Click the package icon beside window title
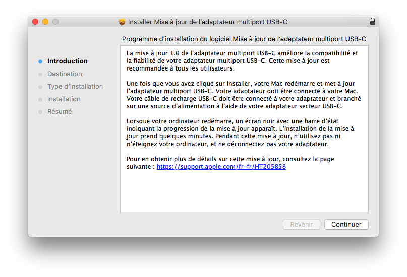 [x=122, y=22]
